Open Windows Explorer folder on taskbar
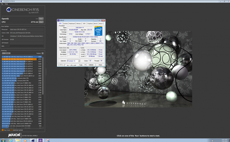 (x=18, y=140)
